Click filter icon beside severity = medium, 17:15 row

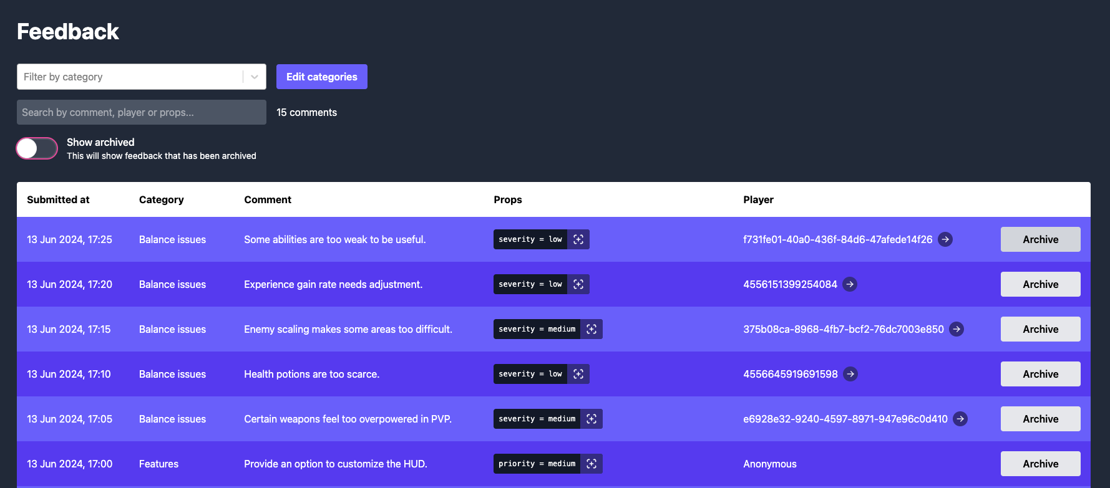592,329
